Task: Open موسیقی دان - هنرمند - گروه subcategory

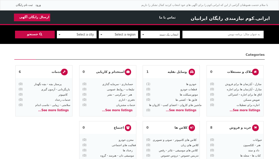Action: [x=117, y=156]
